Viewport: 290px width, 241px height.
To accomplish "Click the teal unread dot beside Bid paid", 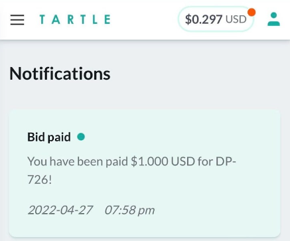I will click(x=81, y=137).
